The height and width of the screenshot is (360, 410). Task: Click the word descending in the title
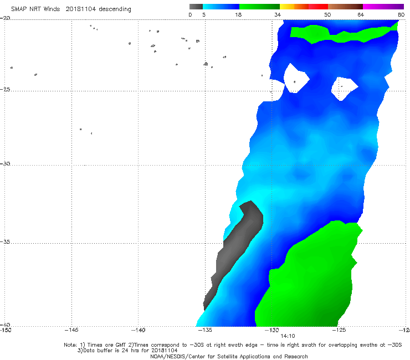[115, 9]
